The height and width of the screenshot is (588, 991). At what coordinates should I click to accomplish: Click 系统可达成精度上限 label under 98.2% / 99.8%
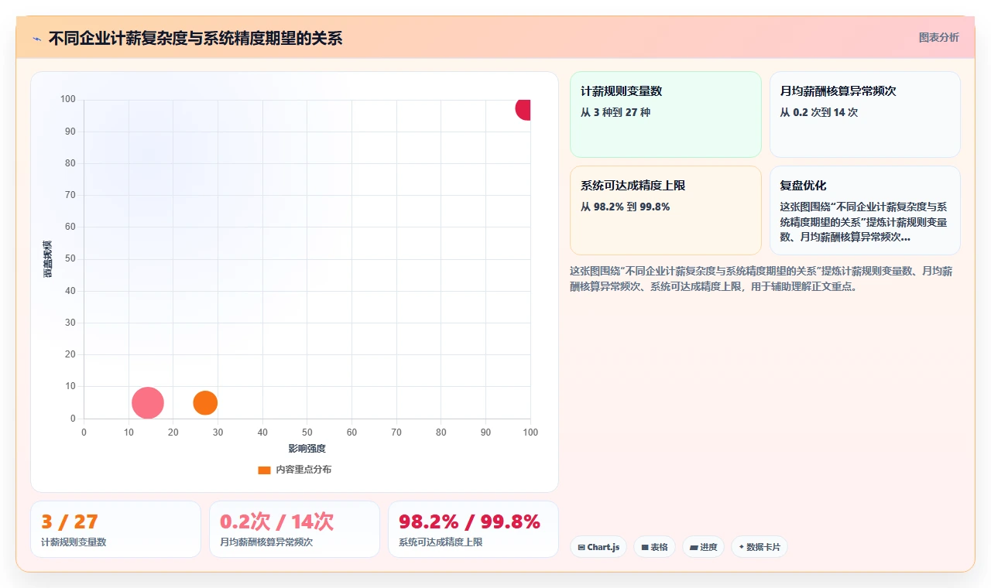[441, 542]
